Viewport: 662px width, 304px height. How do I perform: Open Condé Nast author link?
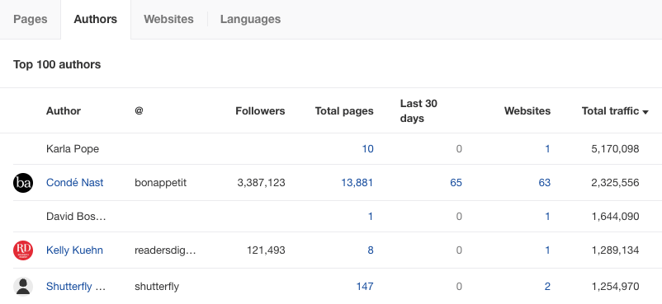click(75, 183)
